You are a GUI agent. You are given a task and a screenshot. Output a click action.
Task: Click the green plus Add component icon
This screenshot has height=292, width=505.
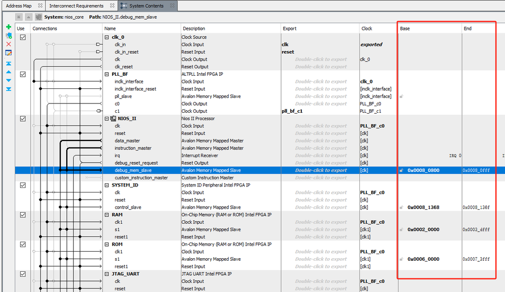(x=9, y=27)
